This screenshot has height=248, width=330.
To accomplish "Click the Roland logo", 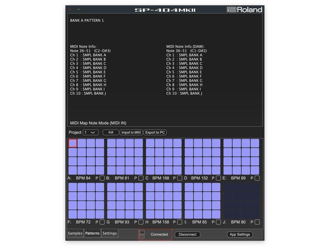I will pos(244,10).
